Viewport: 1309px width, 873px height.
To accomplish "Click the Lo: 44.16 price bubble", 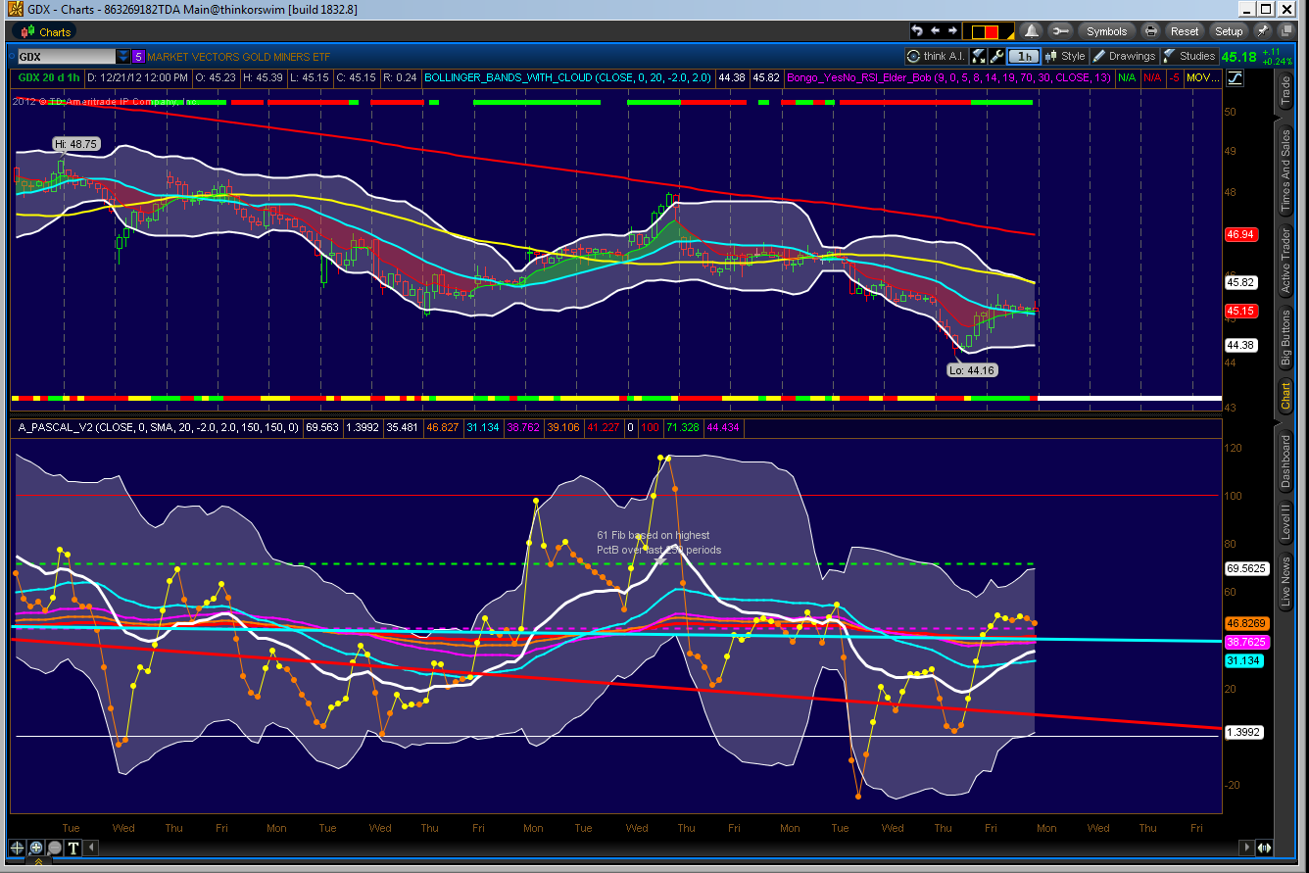I will (972, 370).
